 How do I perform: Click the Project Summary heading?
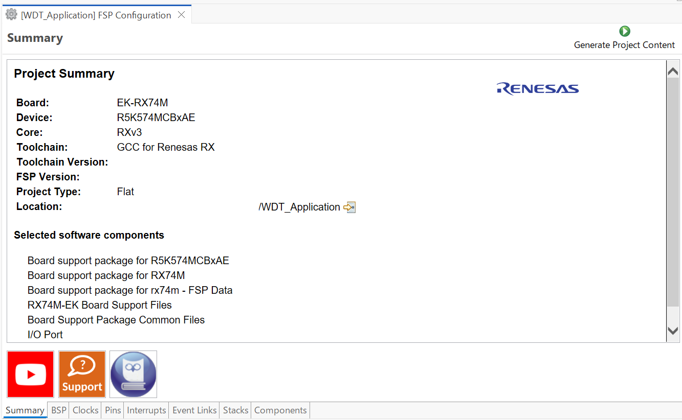point(64,74)
